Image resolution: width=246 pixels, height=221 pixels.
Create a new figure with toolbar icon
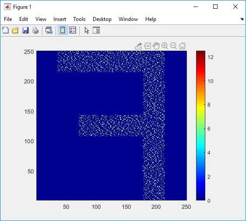(6, 30)
